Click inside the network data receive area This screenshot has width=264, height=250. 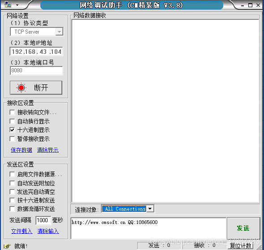(165, 111)
